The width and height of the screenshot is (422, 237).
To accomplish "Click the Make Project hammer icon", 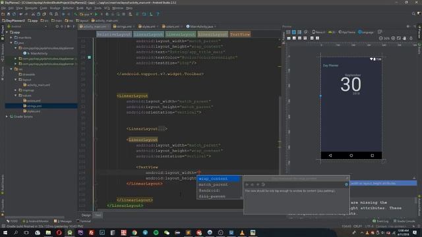I will [76, 14].
